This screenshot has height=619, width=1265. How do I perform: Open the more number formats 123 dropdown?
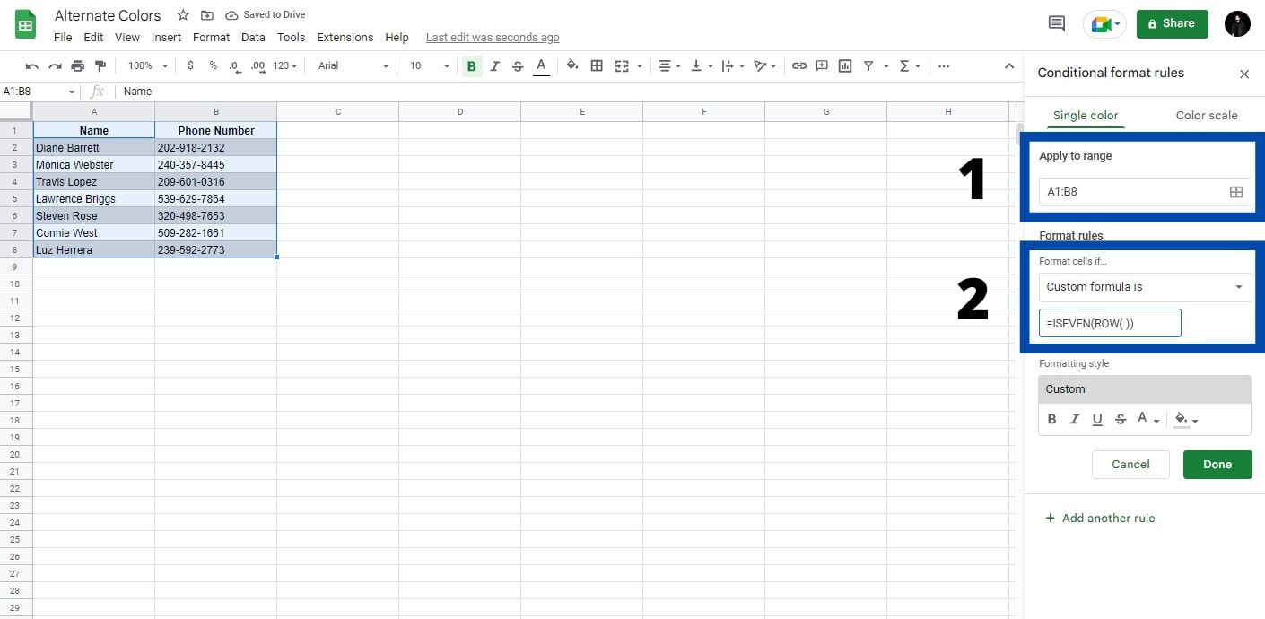click(x=286, y=65)
